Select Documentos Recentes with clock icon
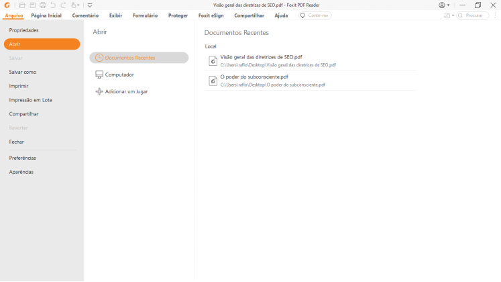 point(139,58)
